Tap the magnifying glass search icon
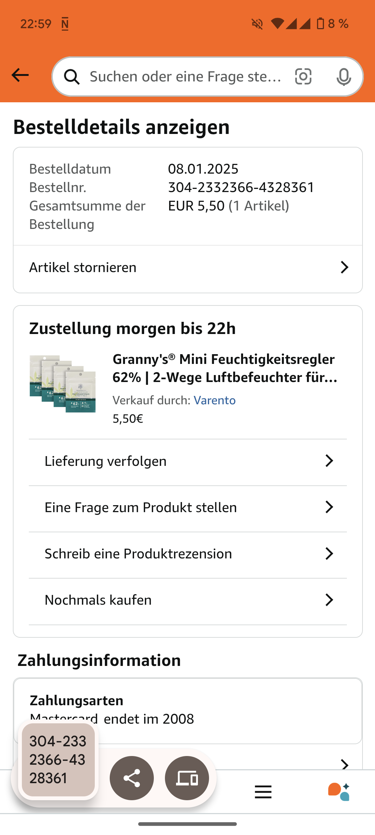The width and height of the screenshot is (375, 835). click(x=72, y=77)
